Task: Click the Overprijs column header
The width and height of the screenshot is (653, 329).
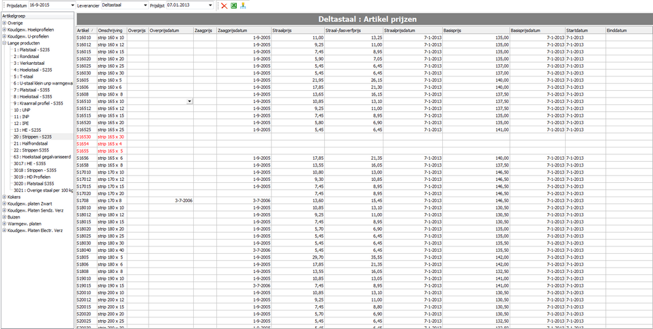Action: point(138,31)
